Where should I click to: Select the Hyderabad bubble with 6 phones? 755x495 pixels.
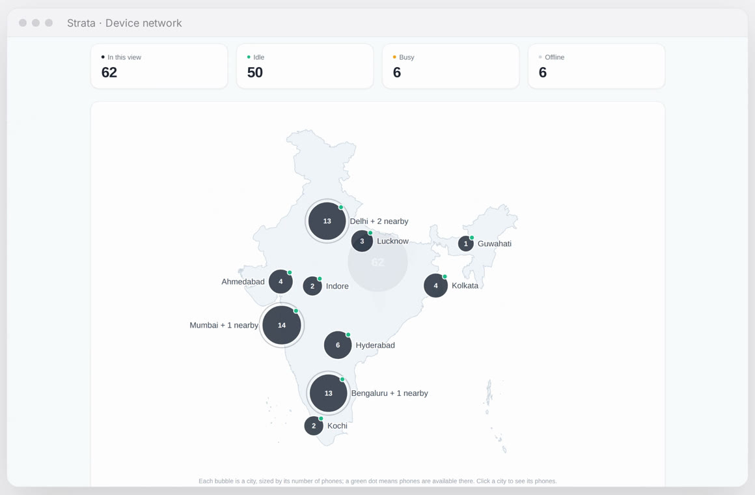point(338,345)
